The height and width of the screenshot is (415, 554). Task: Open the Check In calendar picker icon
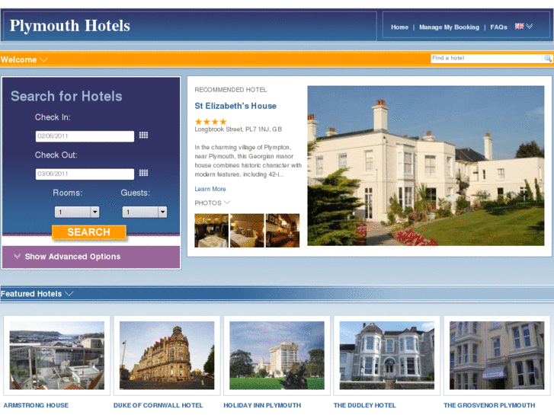(x=143, y=136)
